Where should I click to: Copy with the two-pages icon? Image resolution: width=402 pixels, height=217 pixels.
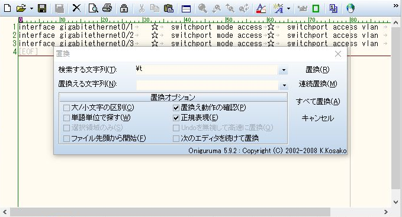point(155,8)
